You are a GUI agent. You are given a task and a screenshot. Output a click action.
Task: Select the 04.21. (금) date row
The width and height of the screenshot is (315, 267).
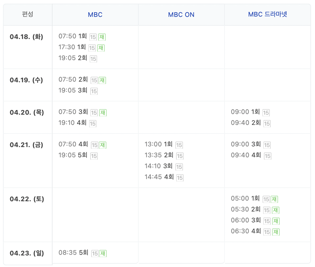coord(26,145)
